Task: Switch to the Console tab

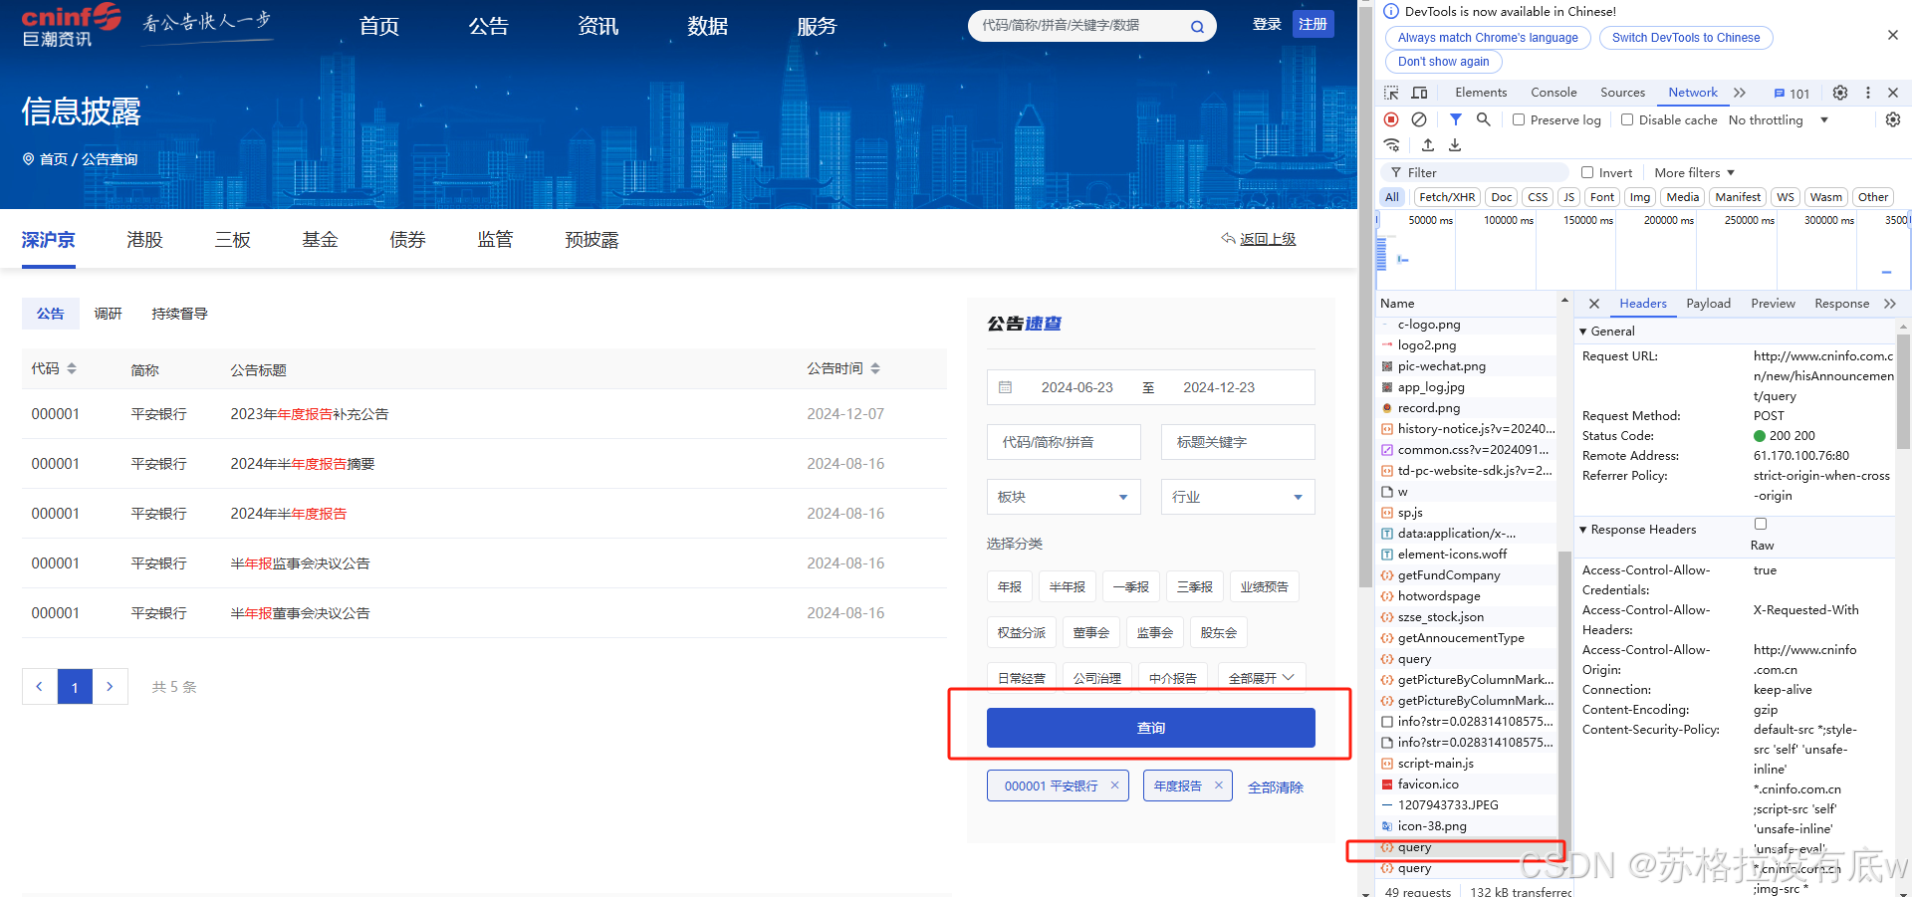Action: click(1553, 93)
